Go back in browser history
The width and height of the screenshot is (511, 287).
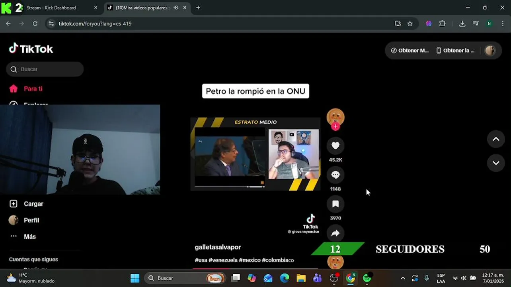coord(8,24)
